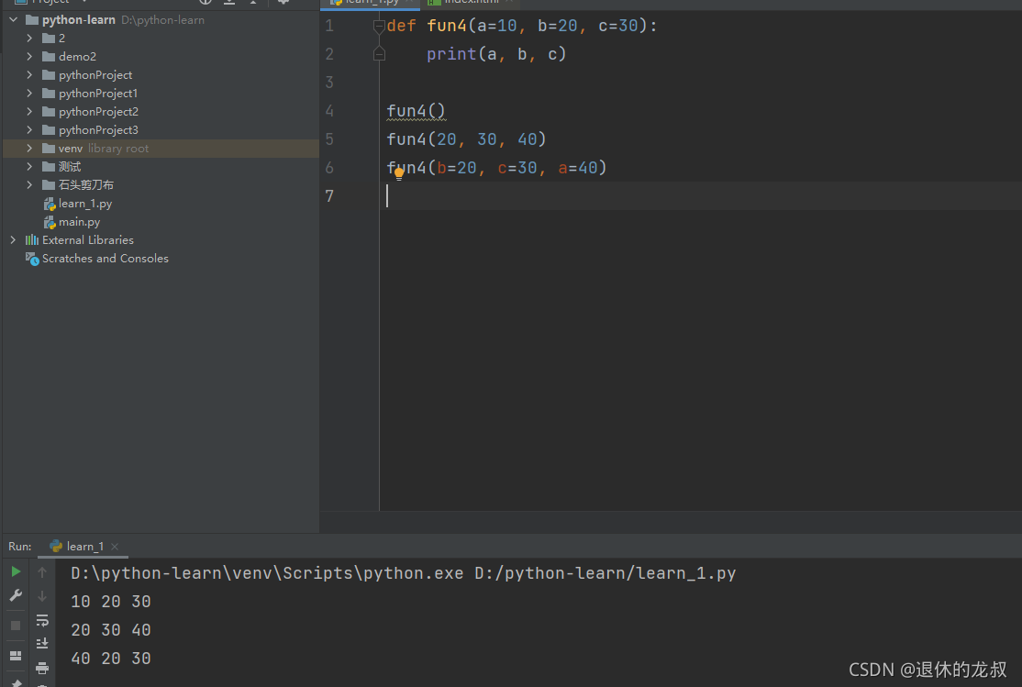Viewport: 1022px width, 687px height.
Task: Expand the venv library root folder
Action: (x=29, y=148)
